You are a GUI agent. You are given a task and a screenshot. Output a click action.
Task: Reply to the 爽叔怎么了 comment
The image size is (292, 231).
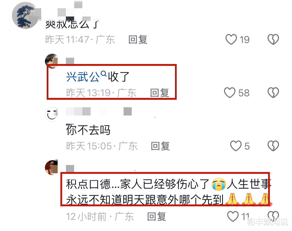pos(138,39)
